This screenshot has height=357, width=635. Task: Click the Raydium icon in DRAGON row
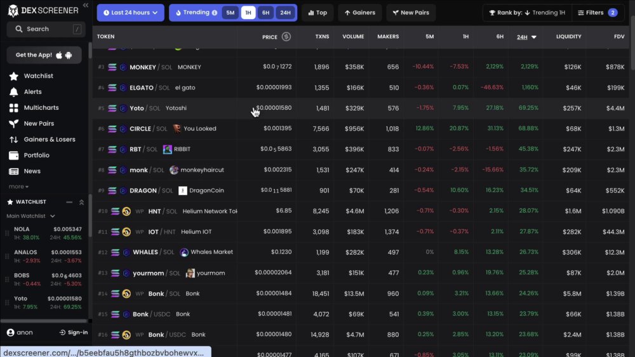(x=123, y=191)
